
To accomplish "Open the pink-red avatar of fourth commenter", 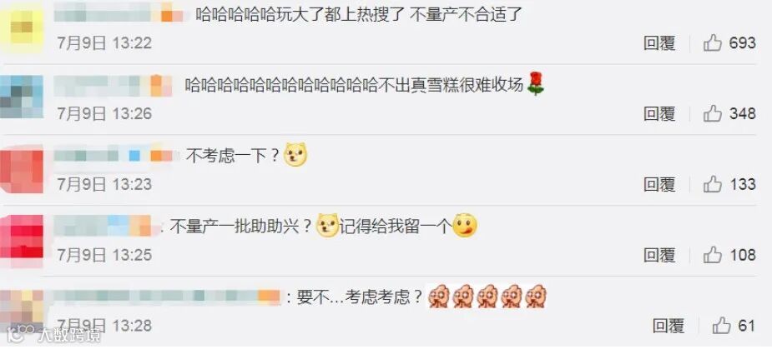I will [x=22, y=240].
